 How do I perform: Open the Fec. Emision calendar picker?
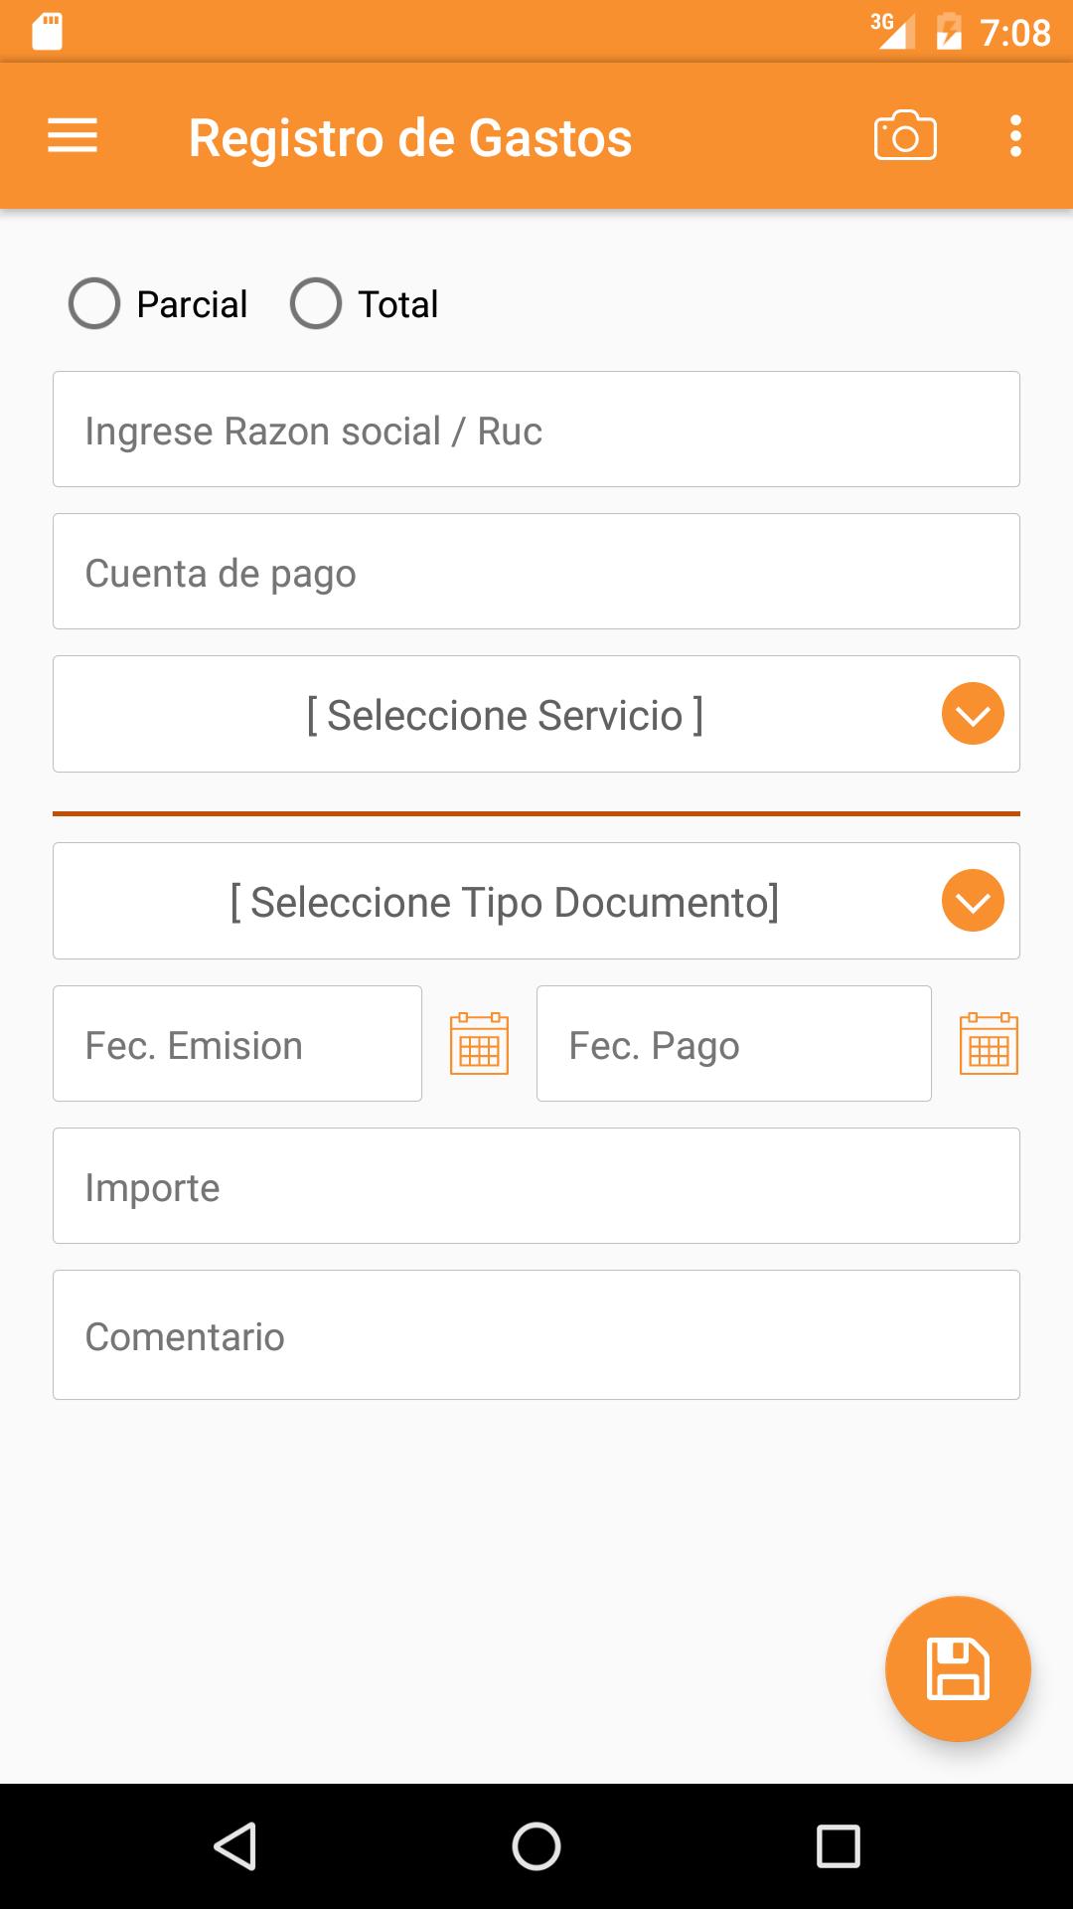point(479,1044)
